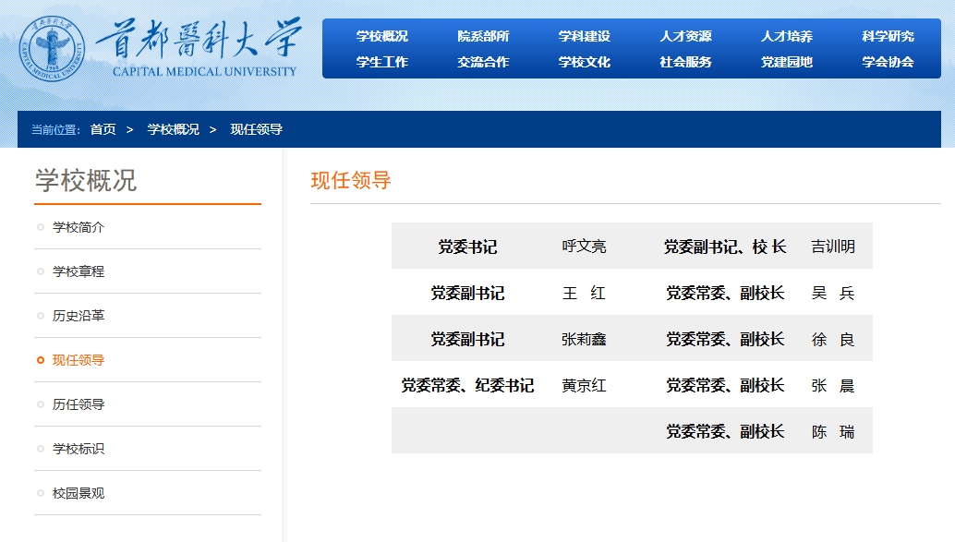Select 历史沿革 in the sidebar
Screen dimensions: 955x542
[79, 316]
